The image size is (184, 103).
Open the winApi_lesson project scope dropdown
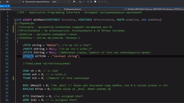[x=30, y=9]
